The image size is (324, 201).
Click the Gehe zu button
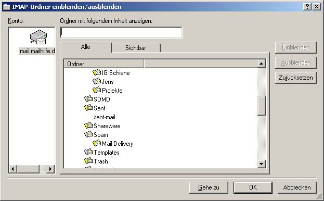coord(209,187)
